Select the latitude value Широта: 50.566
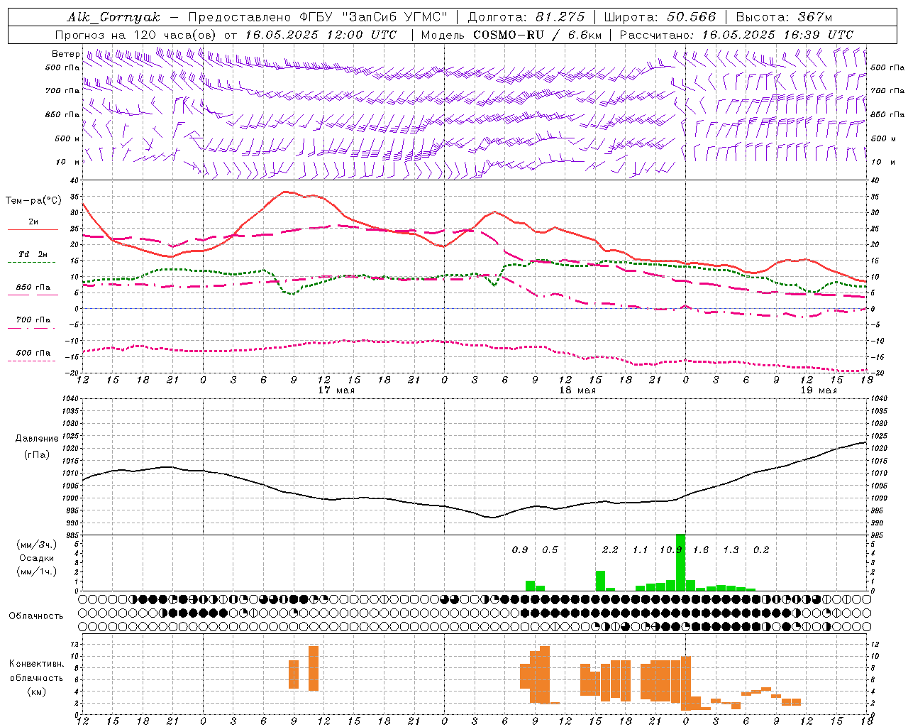Screen dimensions: 908x727 (660, 17)
